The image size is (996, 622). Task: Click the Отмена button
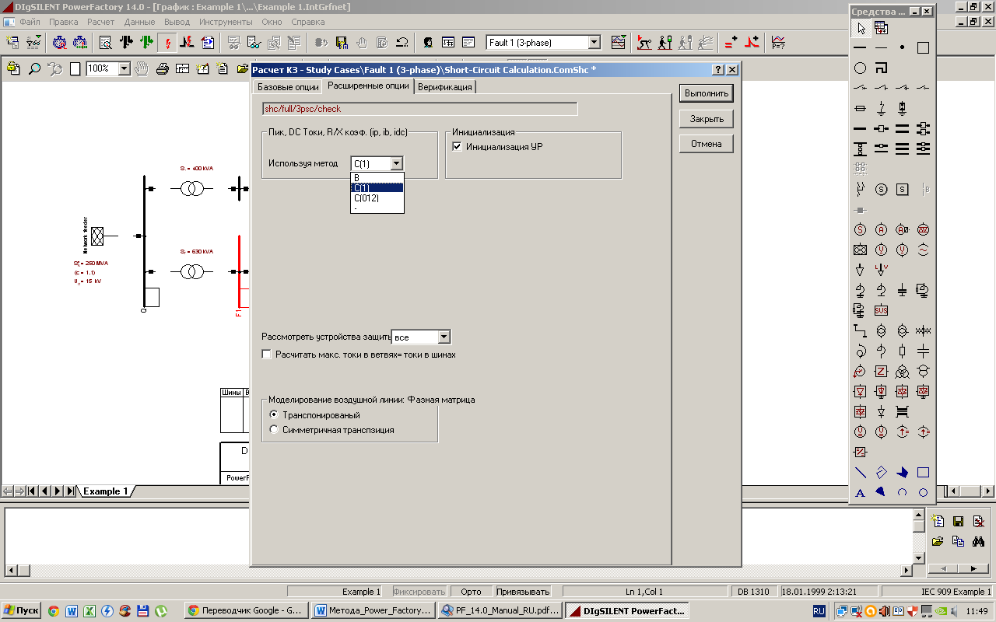pyautogui.click(x=706, y=144)
